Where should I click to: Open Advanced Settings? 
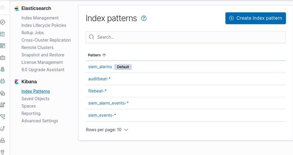point(40,121)
